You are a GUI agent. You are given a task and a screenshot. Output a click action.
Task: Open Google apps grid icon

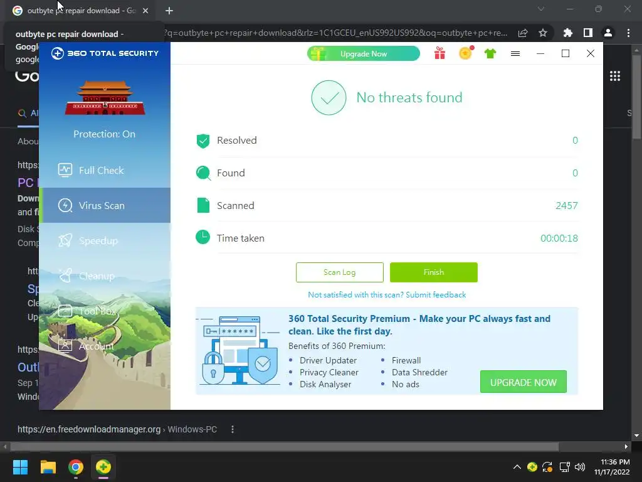click(615, 76)
